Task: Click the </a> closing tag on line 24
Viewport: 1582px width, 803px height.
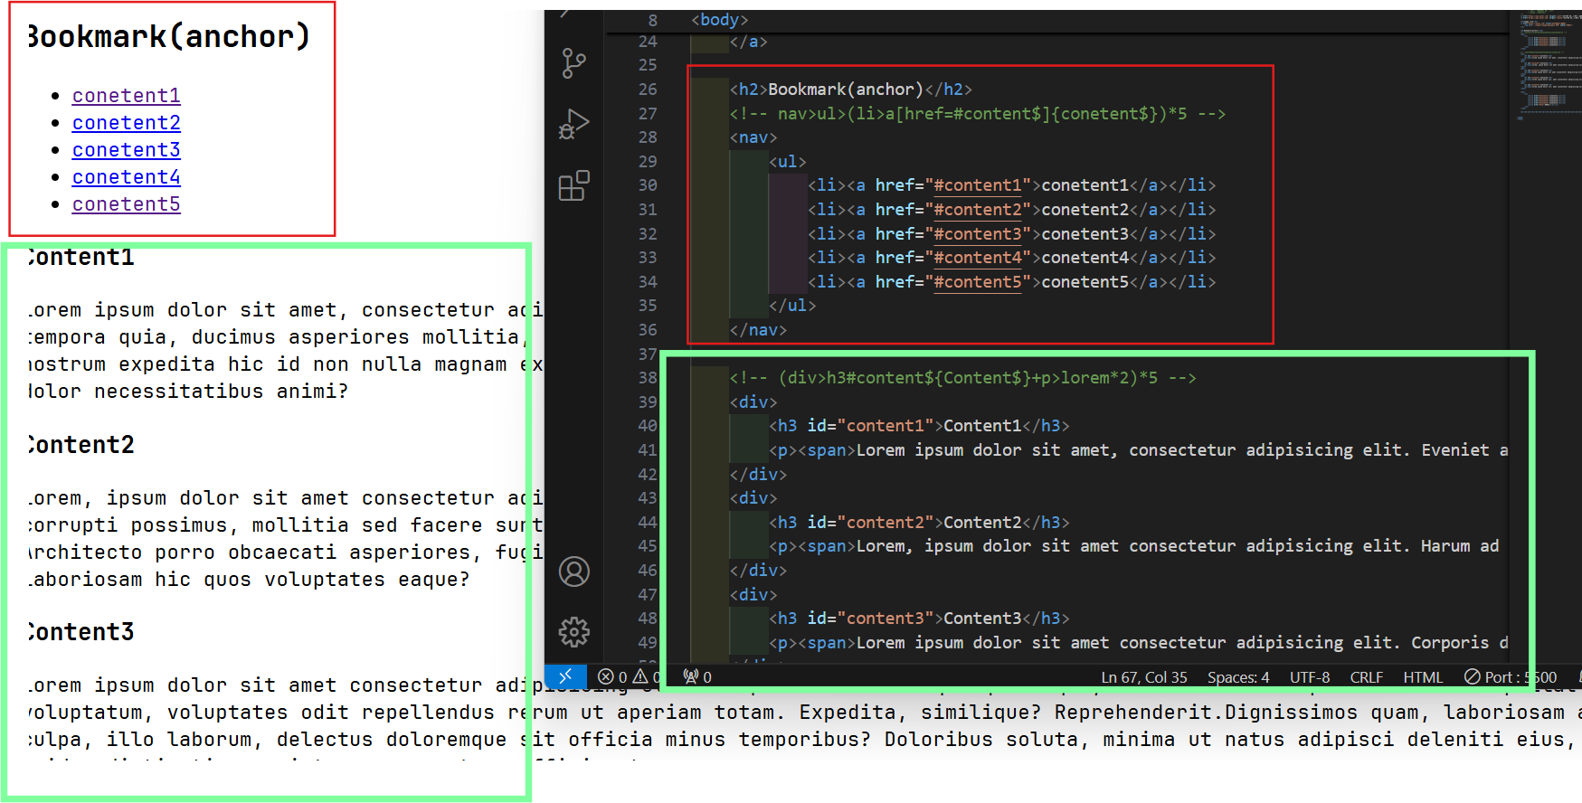Action: (x=748, y=42)
